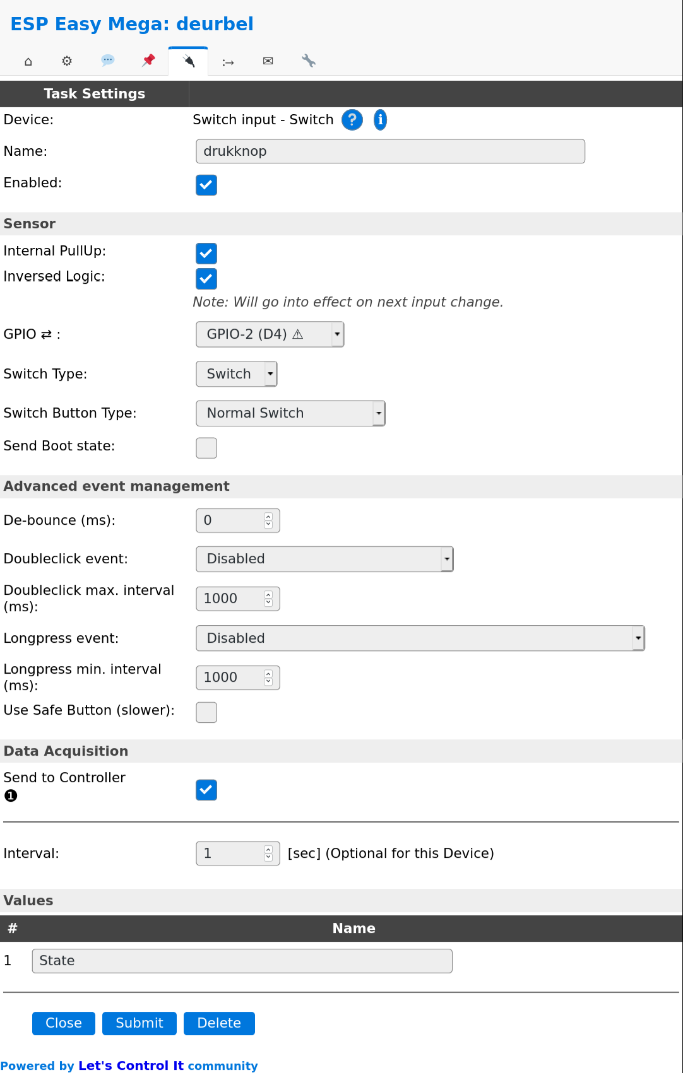This screenshot has height=1073, width=683.
Task: Open the Hardware pushpin tab
Action: point(148,61)
